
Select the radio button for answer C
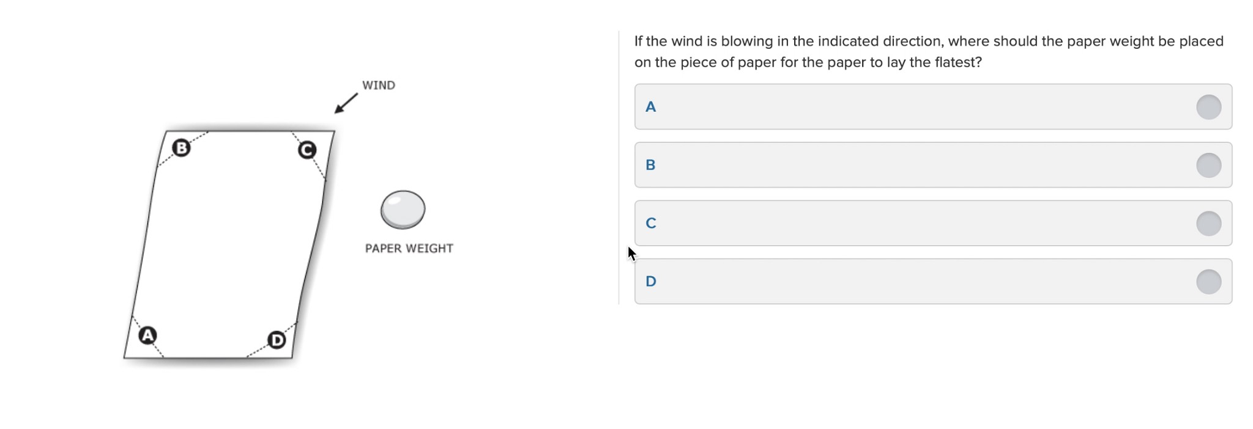[1208, 223]
